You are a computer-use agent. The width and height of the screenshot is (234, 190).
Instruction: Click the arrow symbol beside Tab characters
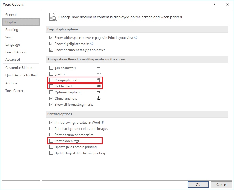98,68
